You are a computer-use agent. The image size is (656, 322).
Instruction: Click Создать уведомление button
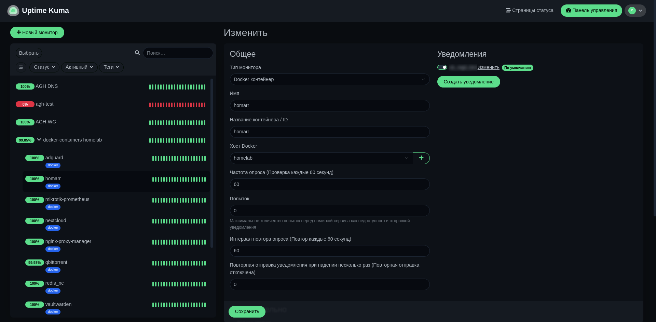point(468,82)
